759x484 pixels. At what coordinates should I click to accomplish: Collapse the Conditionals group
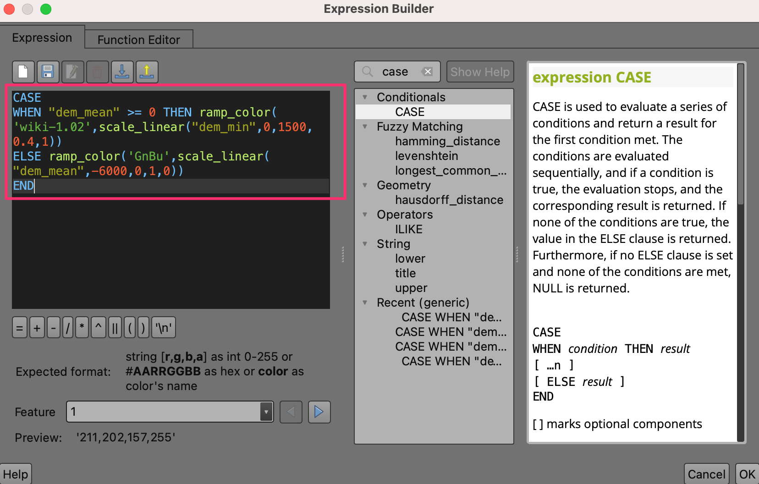365,97
